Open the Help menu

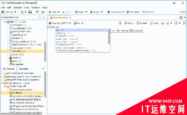point(45,7)
